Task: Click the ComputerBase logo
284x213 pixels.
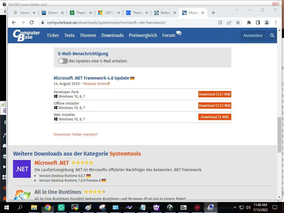Action: click(x=26, y=35)
